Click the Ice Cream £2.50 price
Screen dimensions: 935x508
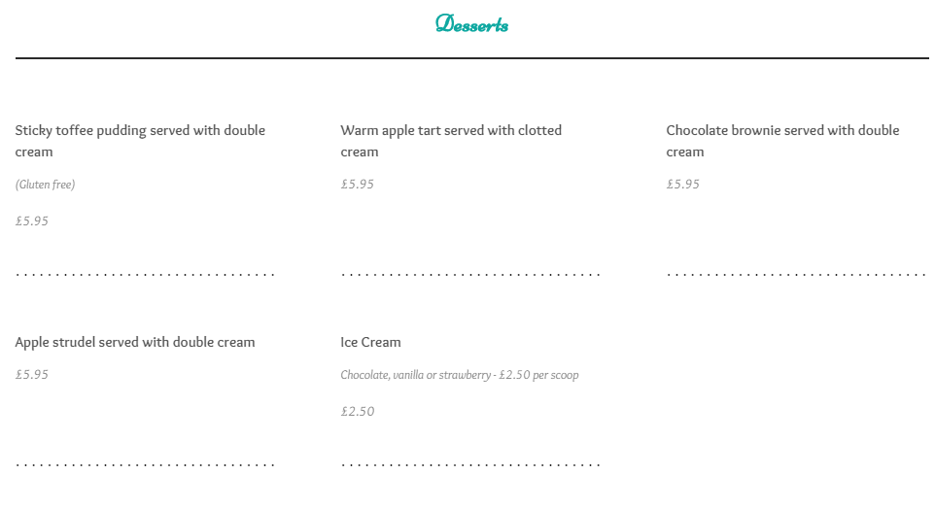point(357,412)
